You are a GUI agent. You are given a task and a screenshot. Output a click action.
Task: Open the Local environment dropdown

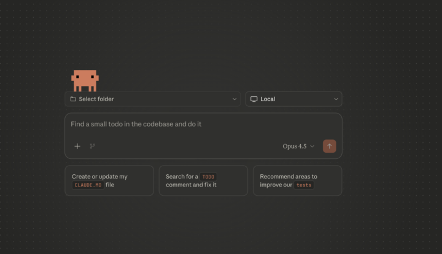pyautogui.click(x=293, y=99)
